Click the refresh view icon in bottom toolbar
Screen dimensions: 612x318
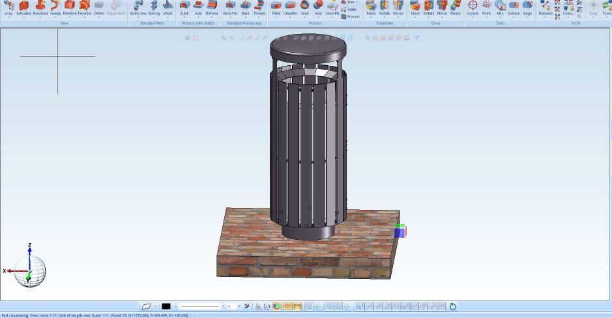coord(453,306)
